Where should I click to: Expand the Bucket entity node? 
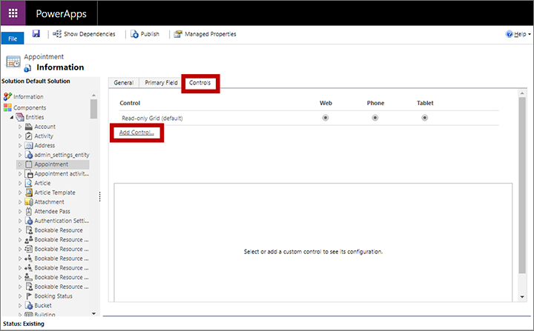[x=21, y=306]
